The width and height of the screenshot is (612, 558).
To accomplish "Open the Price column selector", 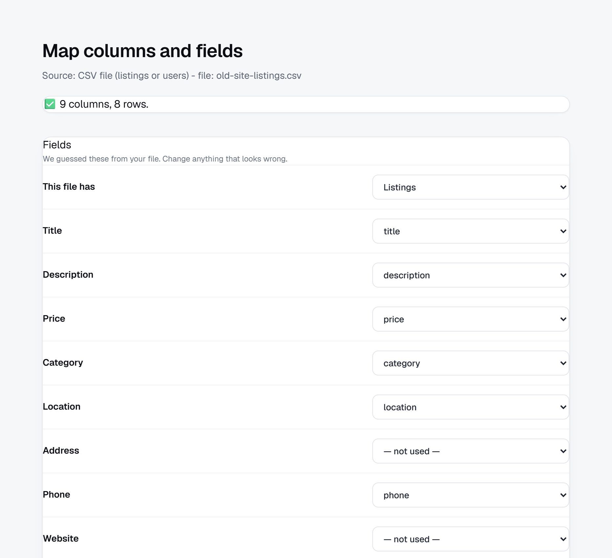I will pos(470,319).
